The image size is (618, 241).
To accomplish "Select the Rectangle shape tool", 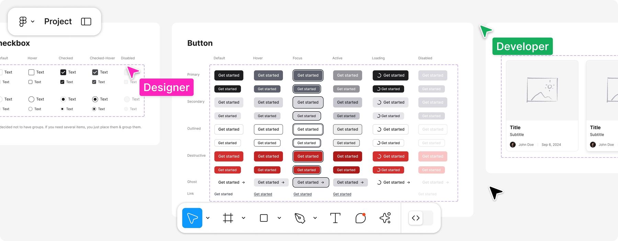I will click(x=264, y=218).
